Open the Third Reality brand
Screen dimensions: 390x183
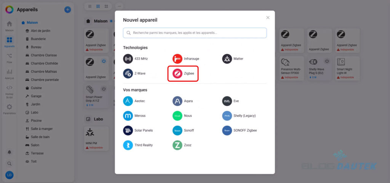pyautogui.click(x=138, y=145)
